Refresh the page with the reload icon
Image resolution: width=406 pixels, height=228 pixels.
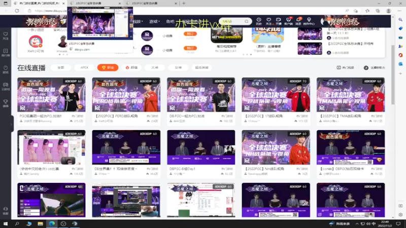tap(17, 11)
